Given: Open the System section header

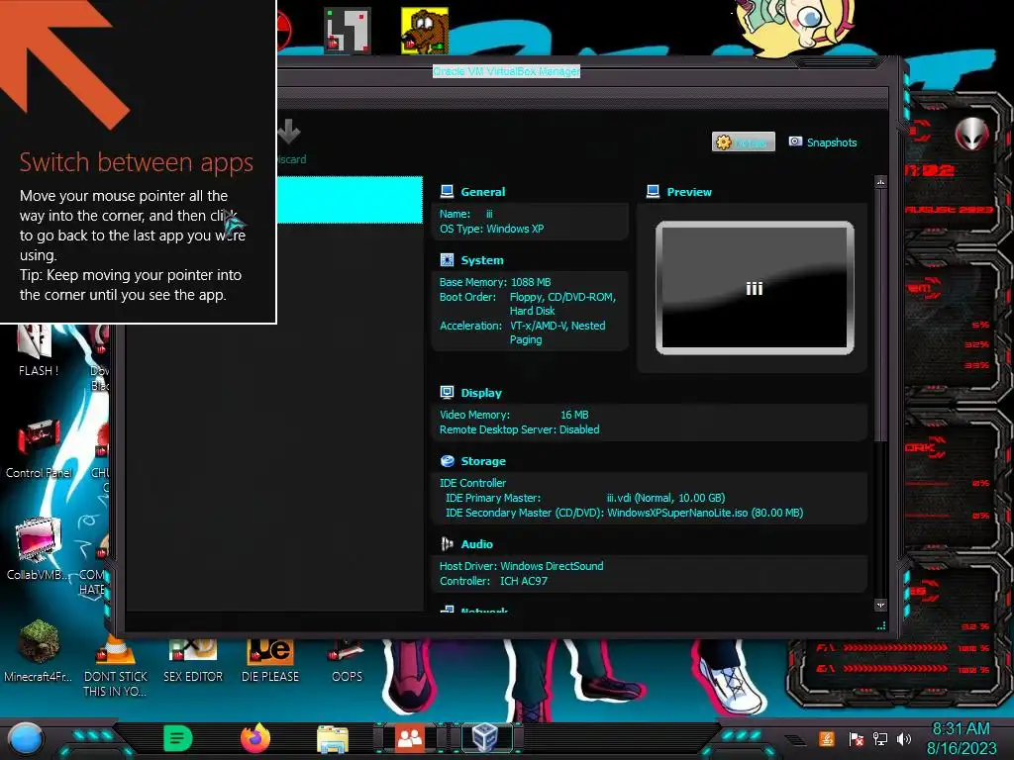Looking at the screenshot, I should [482, 260].
